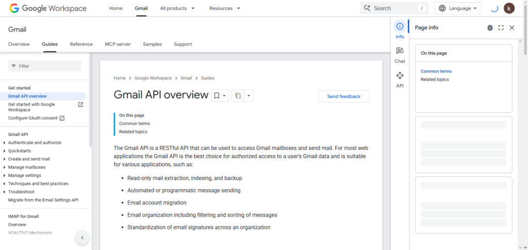
Task: Click the bookmark icon next to title
Action: click(217, 96)
